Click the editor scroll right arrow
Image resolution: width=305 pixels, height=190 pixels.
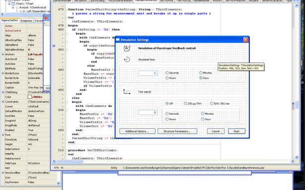293,161
